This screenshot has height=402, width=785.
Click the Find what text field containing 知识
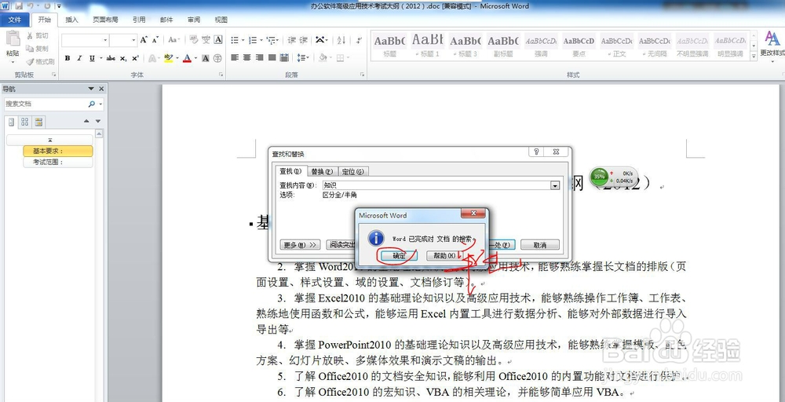(x=436, y=185)
